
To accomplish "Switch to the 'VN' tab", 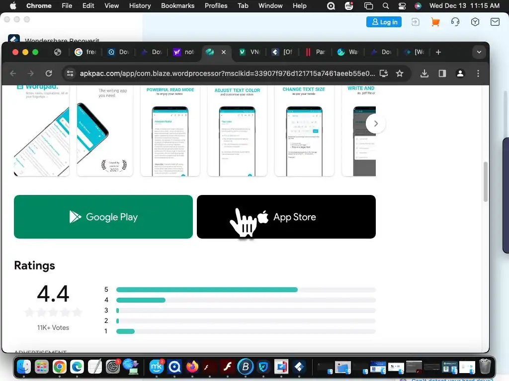I will click(x=250, y=52).
